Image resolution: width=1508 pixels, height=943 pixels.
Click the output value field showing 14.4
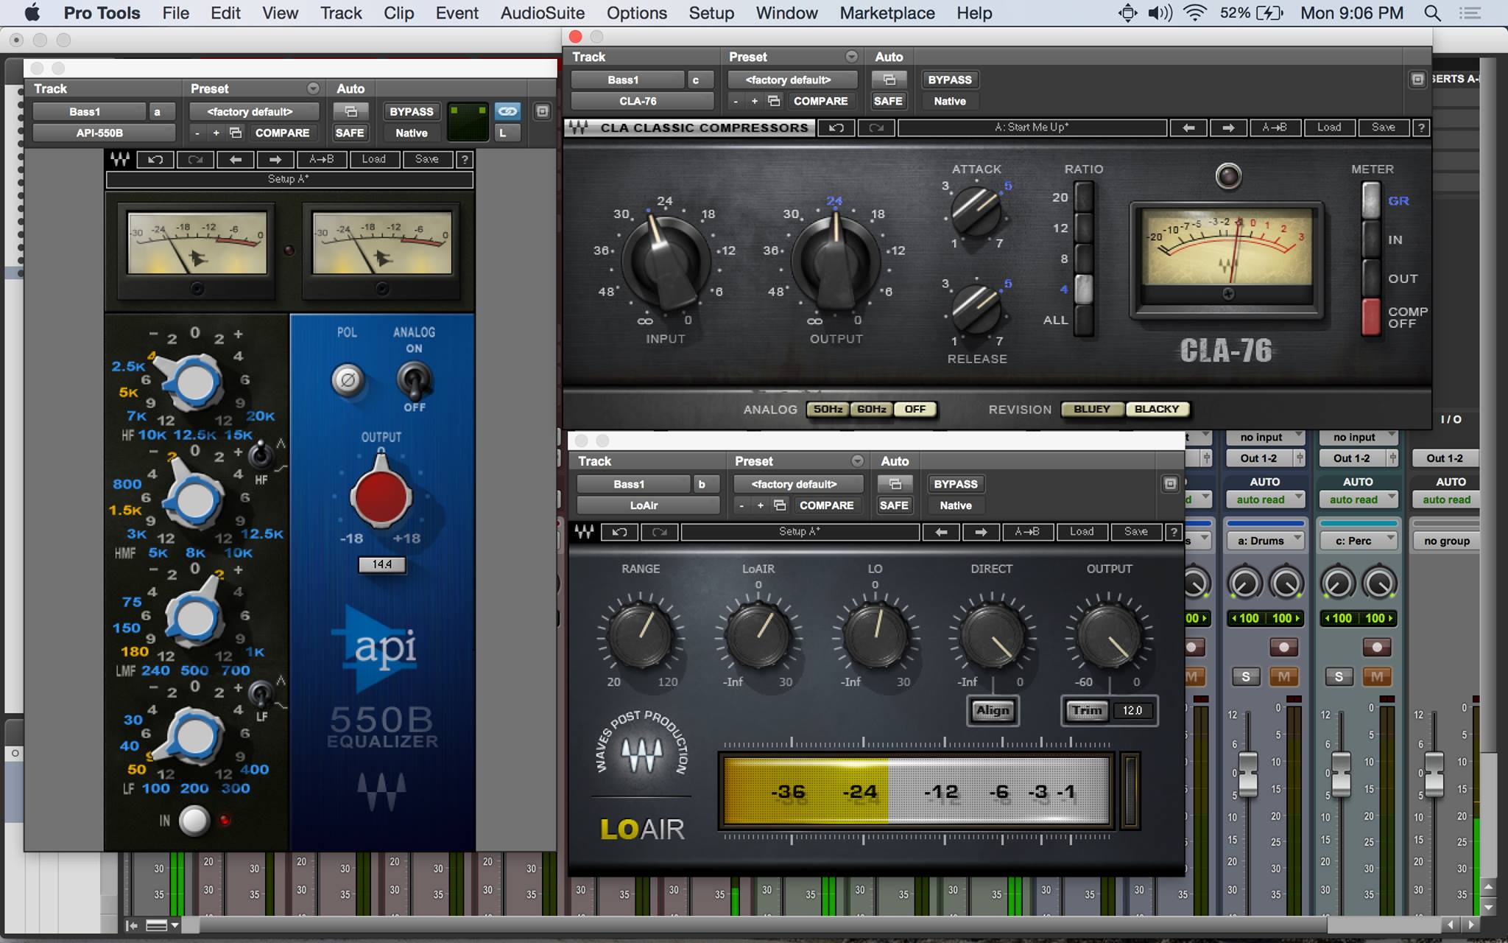pyautogui.click(x=381, y=564)
